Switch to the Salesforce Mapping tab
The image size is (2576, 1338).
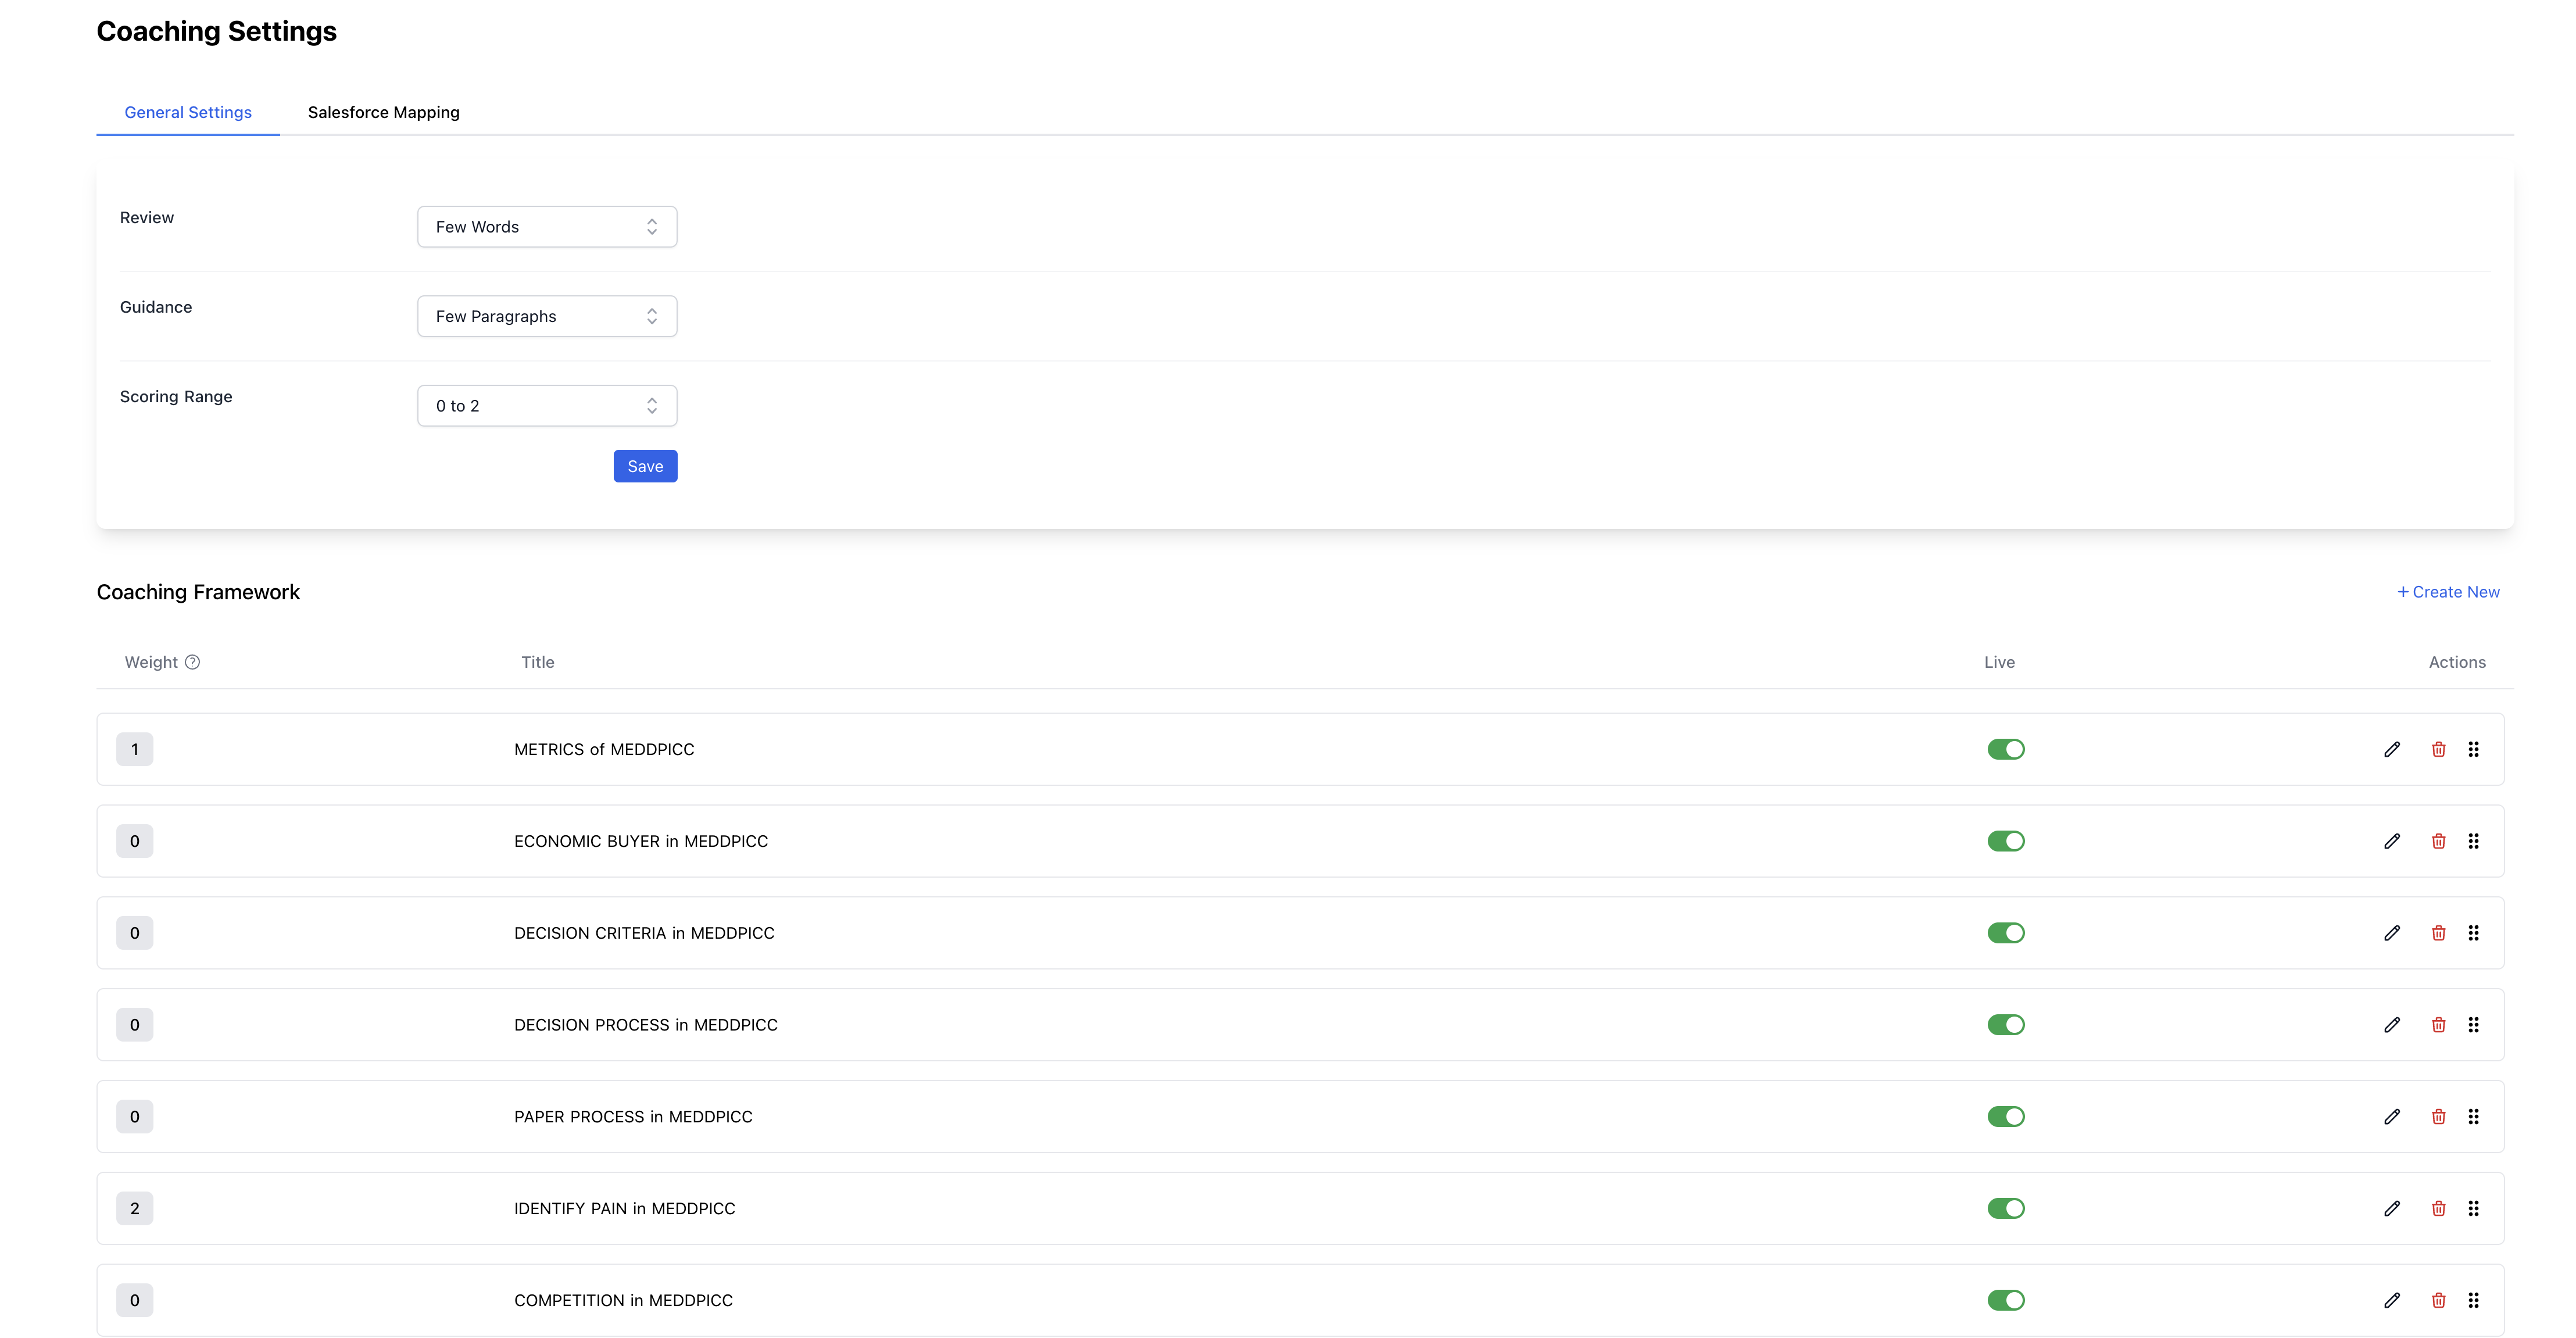(384, 112)
